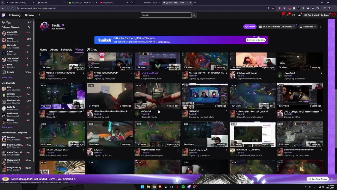Open the Terms apply link
The height and width of the screenshot is (190, 337).
pos(163,42)
